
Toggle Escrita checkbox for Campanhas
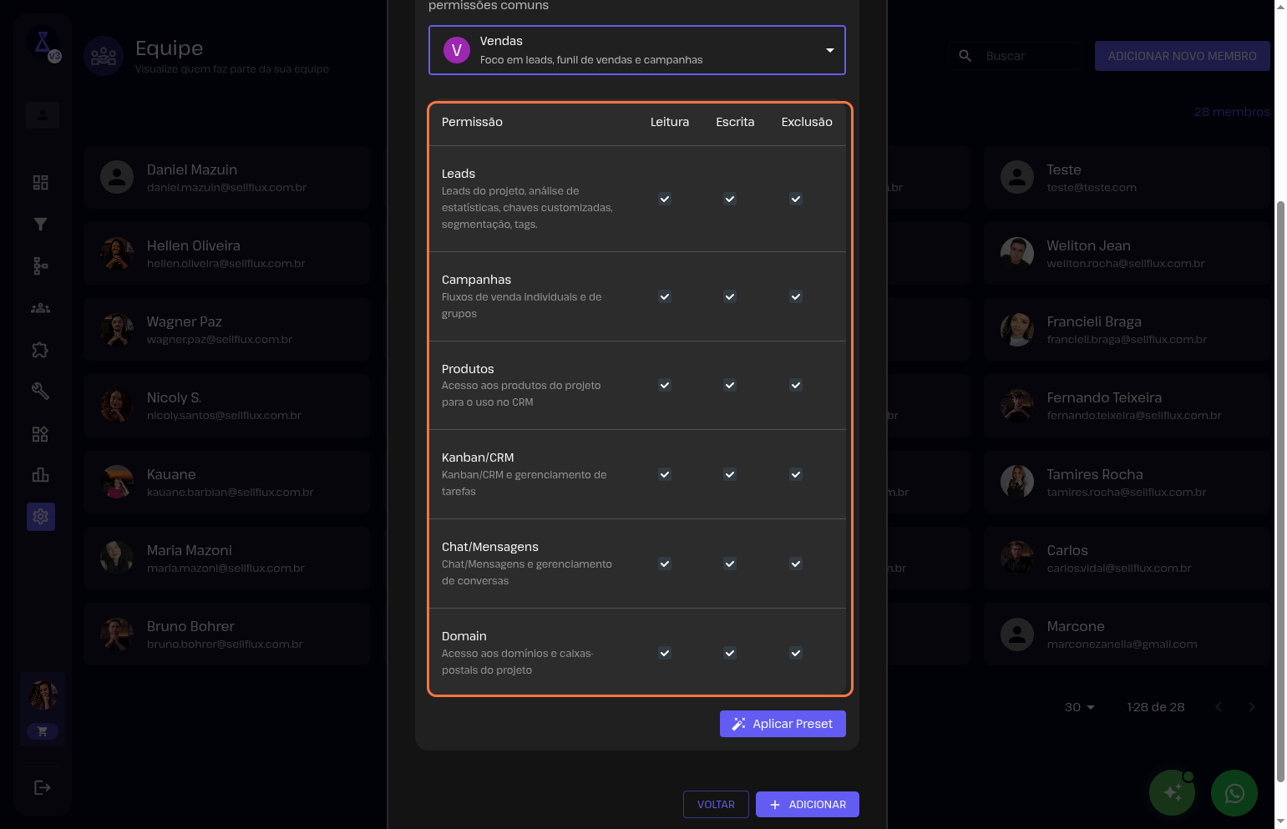point(730,296)
